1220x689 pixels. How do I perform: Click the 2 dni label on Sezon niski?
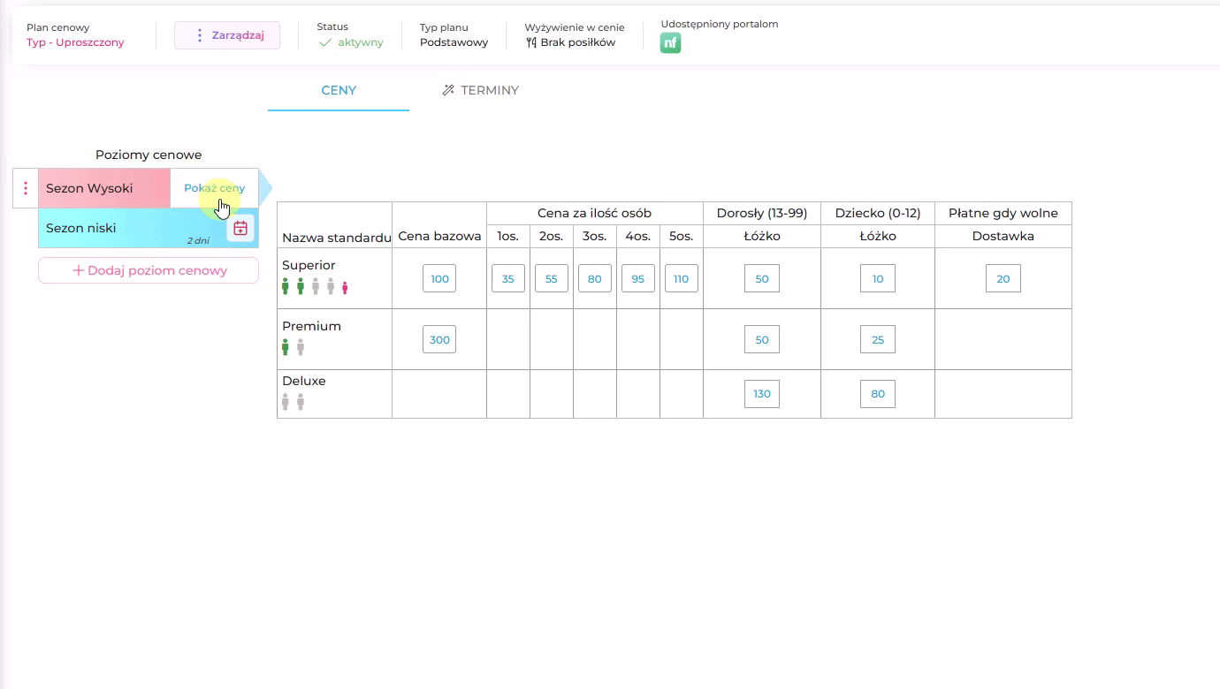pos(198,240)
